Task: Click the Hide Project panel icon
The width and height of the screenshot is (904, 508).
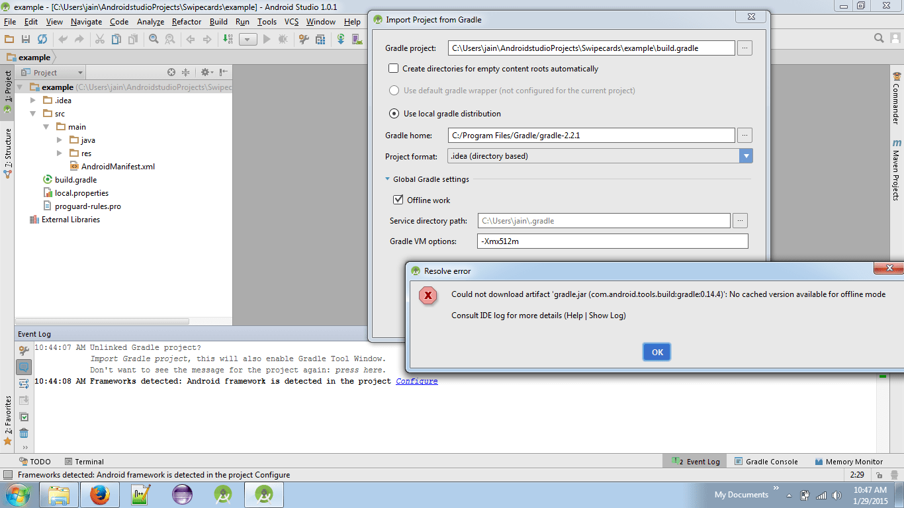Action: [x=224, y=73]
